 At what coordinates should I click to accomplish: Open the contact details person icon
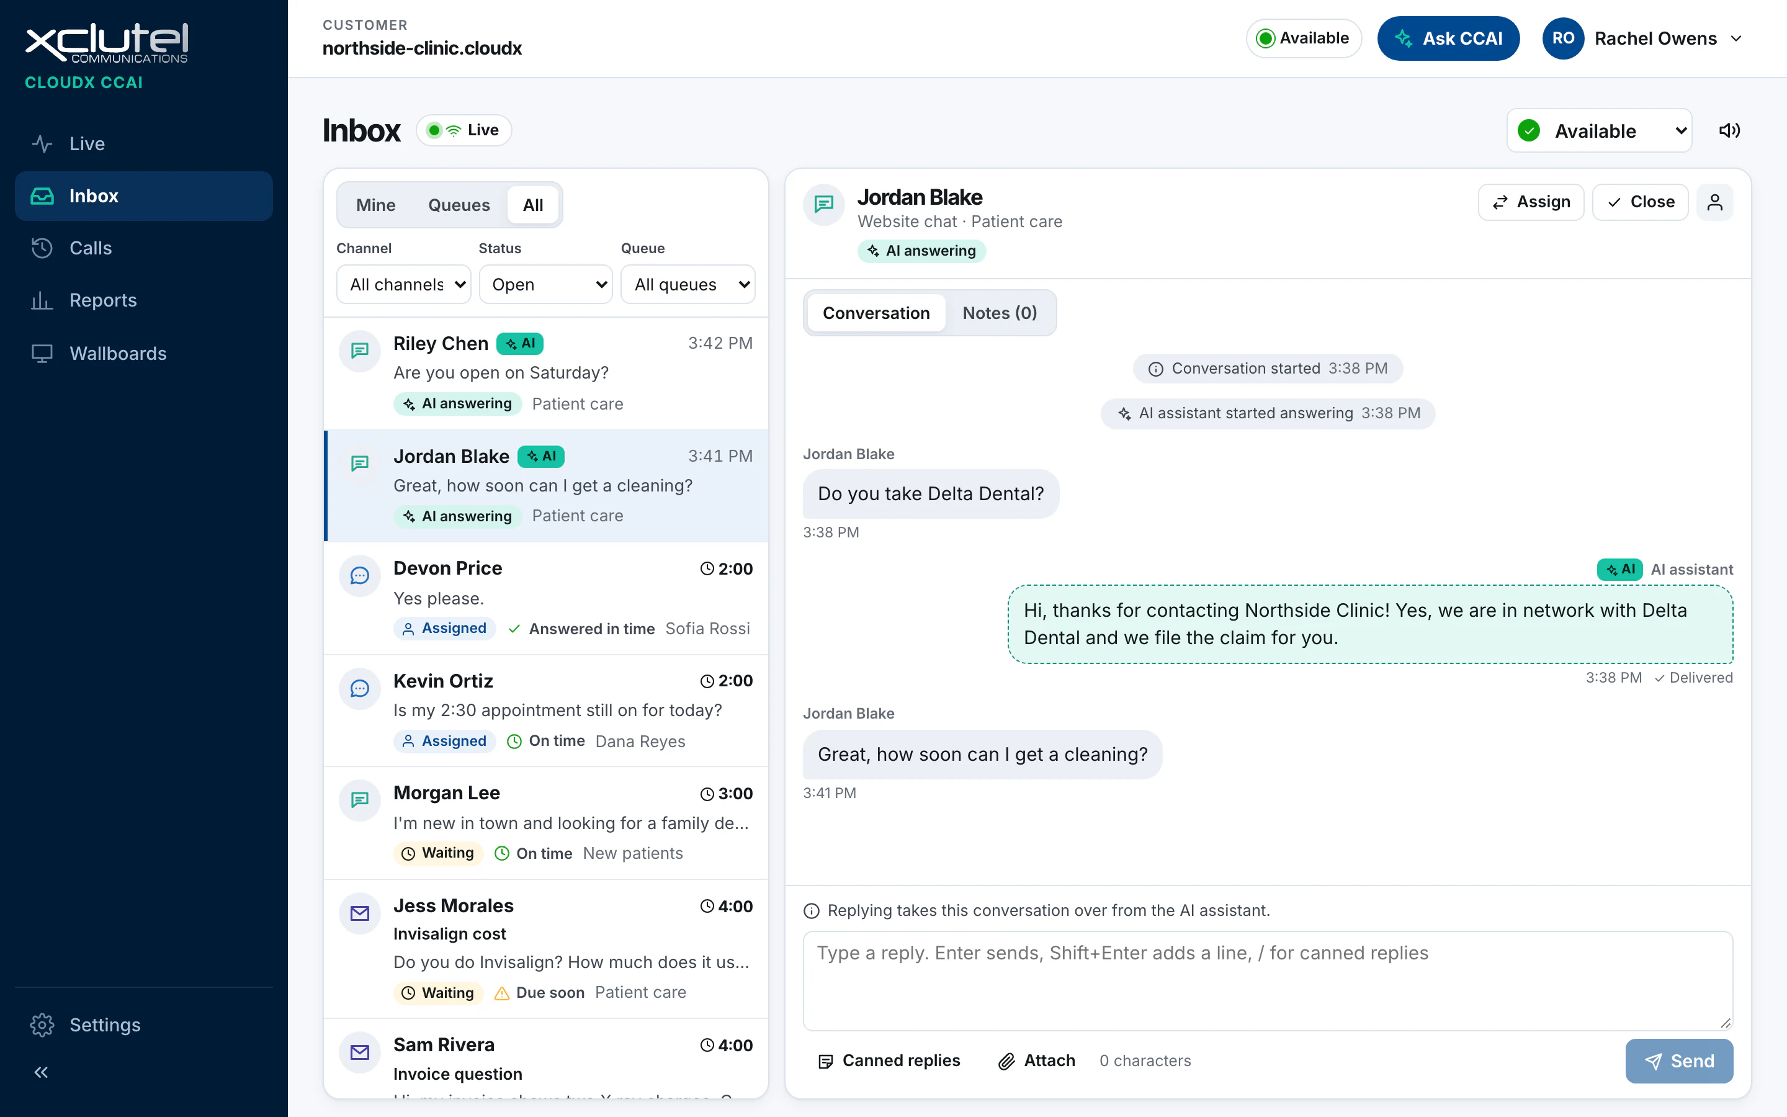(1714, 202)
